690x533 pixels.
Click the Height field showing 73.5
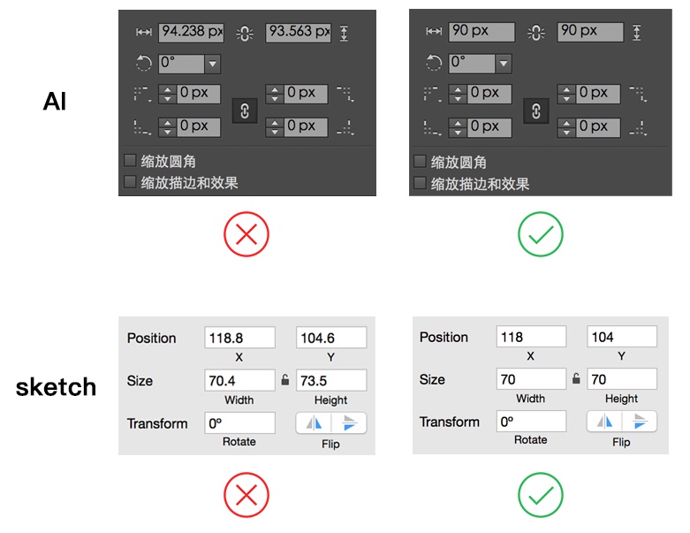click(330, 381)
